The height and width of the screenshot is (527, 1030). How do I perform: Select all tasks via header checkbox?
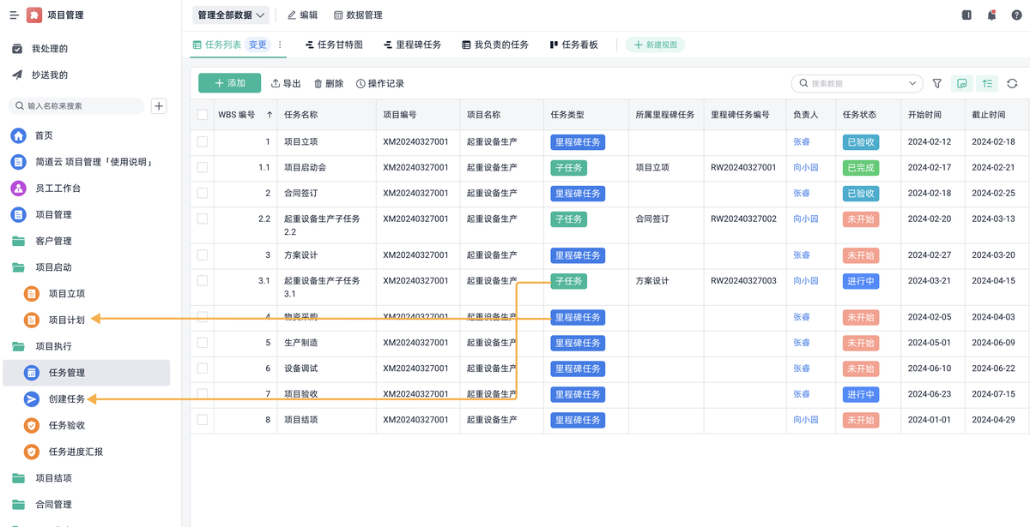pos(202,114)
